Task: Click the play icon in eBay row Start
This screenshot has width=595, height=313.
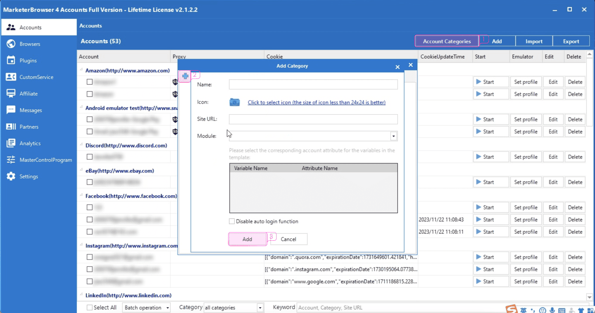Action: pos(478,182)
